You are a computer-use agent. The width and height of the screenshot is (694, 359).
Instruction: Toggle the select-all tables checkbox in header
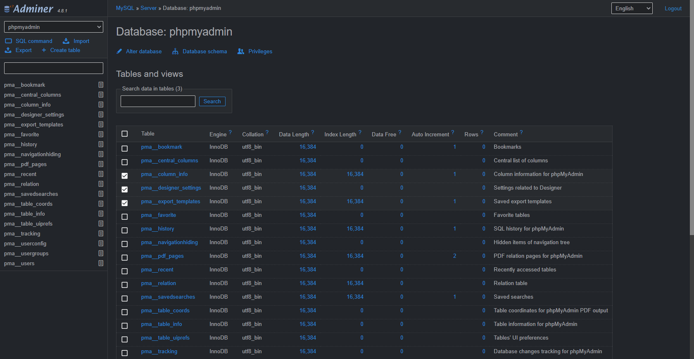click(125, 134)
